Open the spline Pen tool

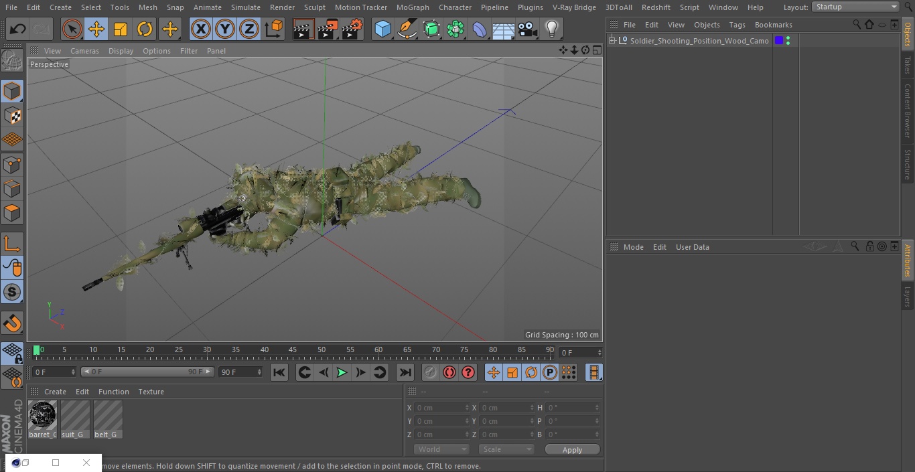click(407, 29)
